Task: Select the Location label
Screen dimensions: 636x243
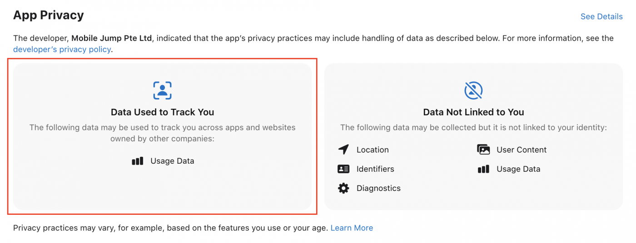Action: pyautogui.click(x=373, y=150)
